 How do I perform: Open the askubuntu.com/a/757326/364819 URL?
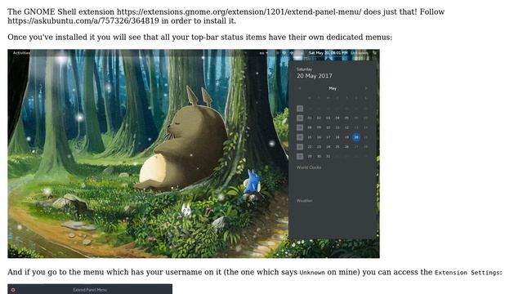pos(83,21)
